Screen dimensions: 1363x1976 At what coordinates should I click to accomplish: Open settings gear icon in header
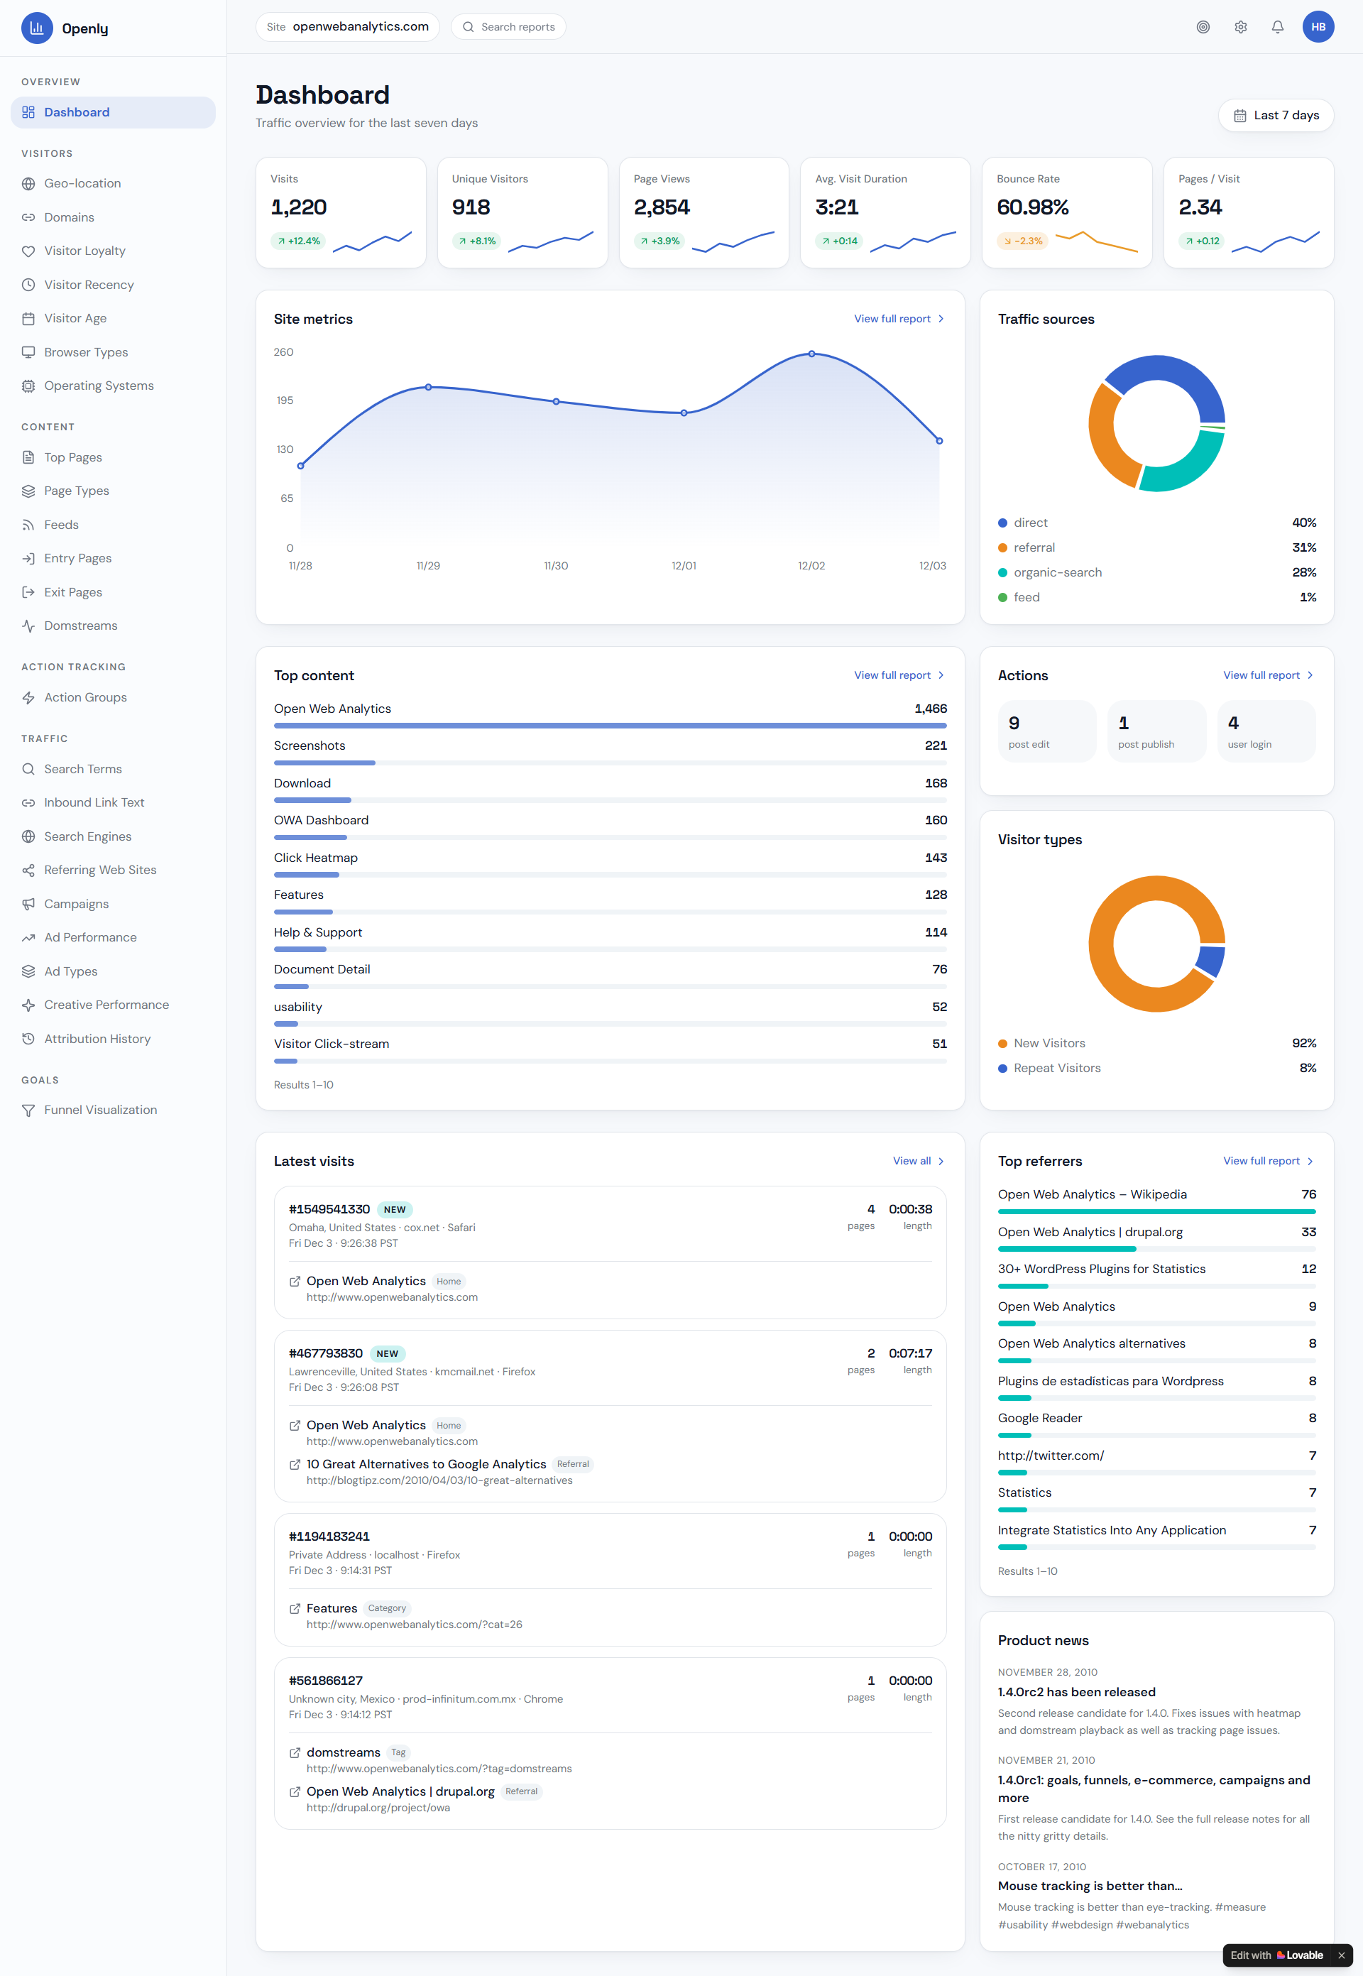tap(1240, 27)
